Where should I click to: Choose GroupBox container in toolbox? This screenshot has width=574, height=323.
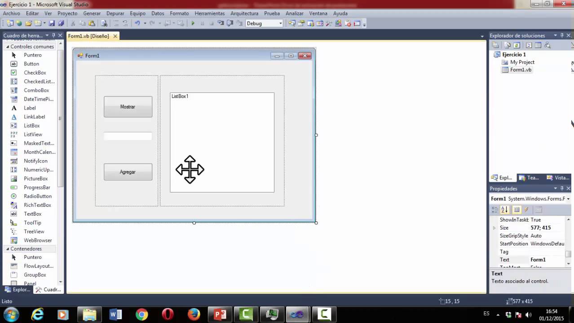pyautogui.click(x=35, y=275)
